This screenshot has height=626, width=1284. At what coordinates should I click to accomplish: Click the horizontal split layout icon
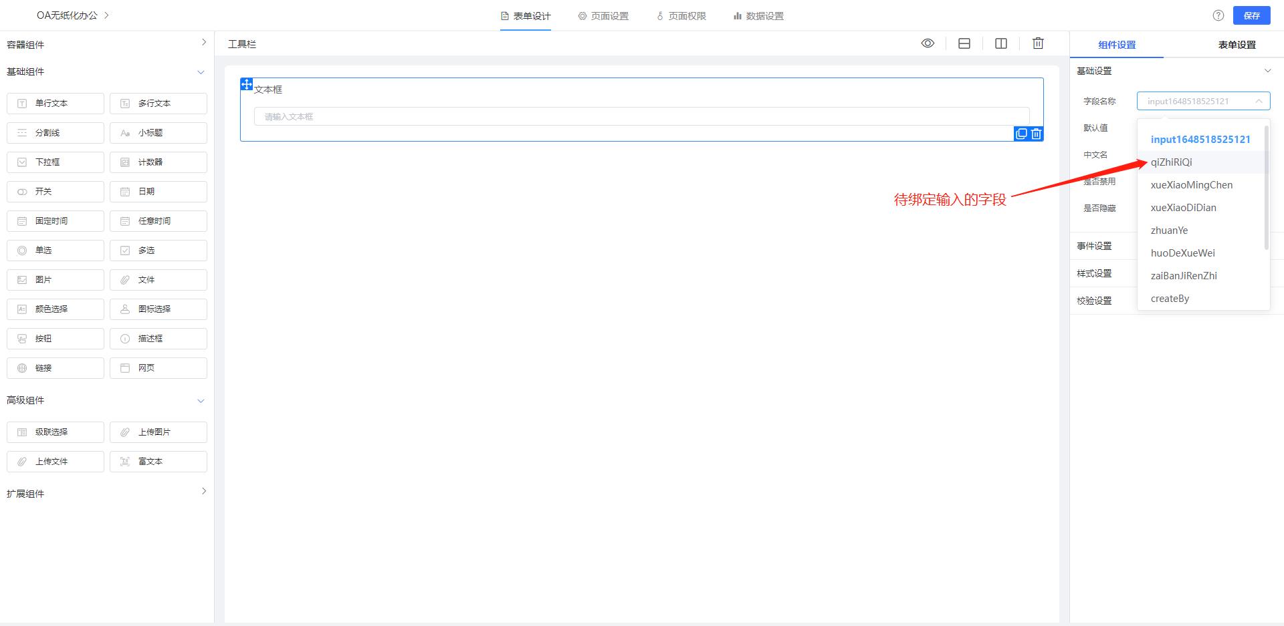[964, 43]
